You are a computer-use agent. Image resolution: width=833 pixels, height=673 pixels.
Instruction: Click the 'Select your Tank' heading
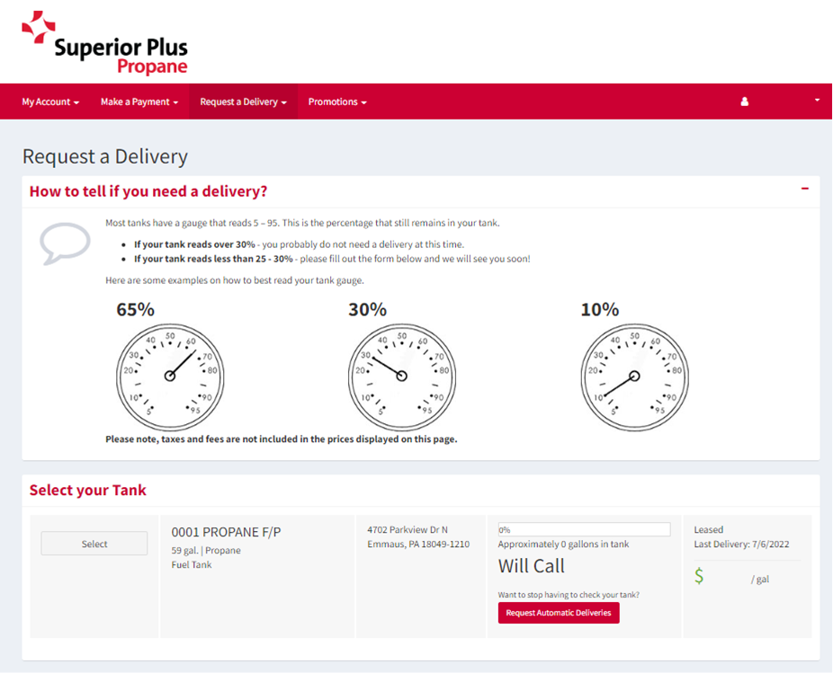coord(87,490)
